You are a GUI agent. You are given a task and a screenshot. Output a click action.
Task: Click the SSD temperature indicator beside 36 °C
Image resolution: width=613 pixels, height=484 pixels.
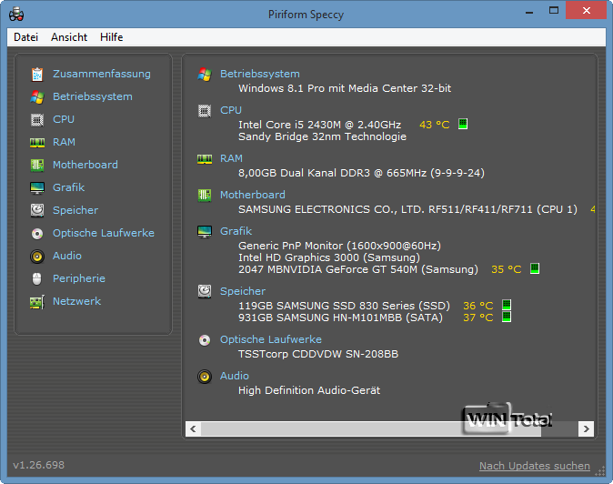(507, 305)
